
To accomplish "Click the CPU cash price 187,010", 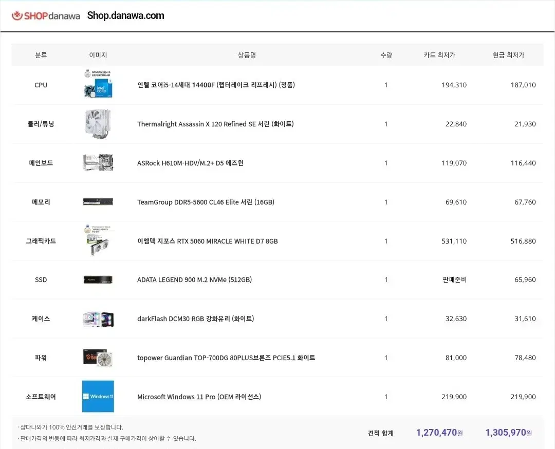I will tap(523, 85).
